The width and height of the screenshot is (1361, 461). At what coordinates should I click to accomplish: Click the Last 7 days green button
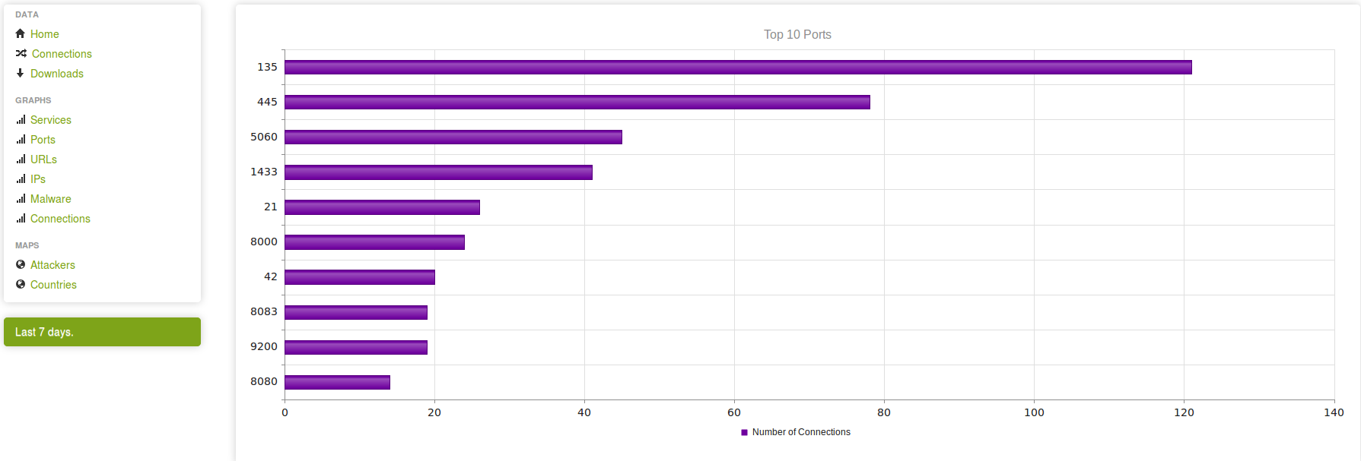pyautogui.click(x=102, y=332)
